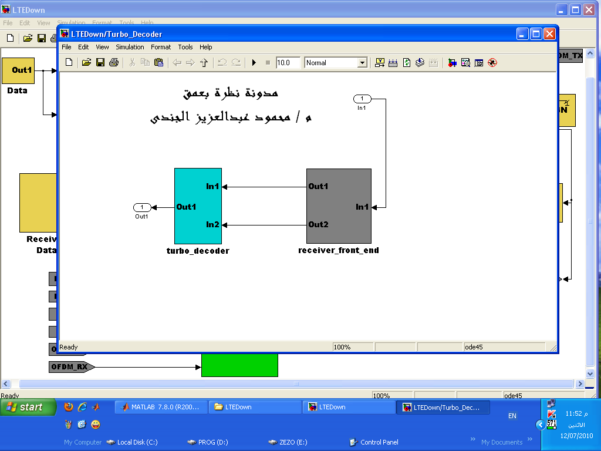This screenshot has height=451, width=601.
Task: Click save icon in LTEDown toolbar
Action: [x=42, y=38]
